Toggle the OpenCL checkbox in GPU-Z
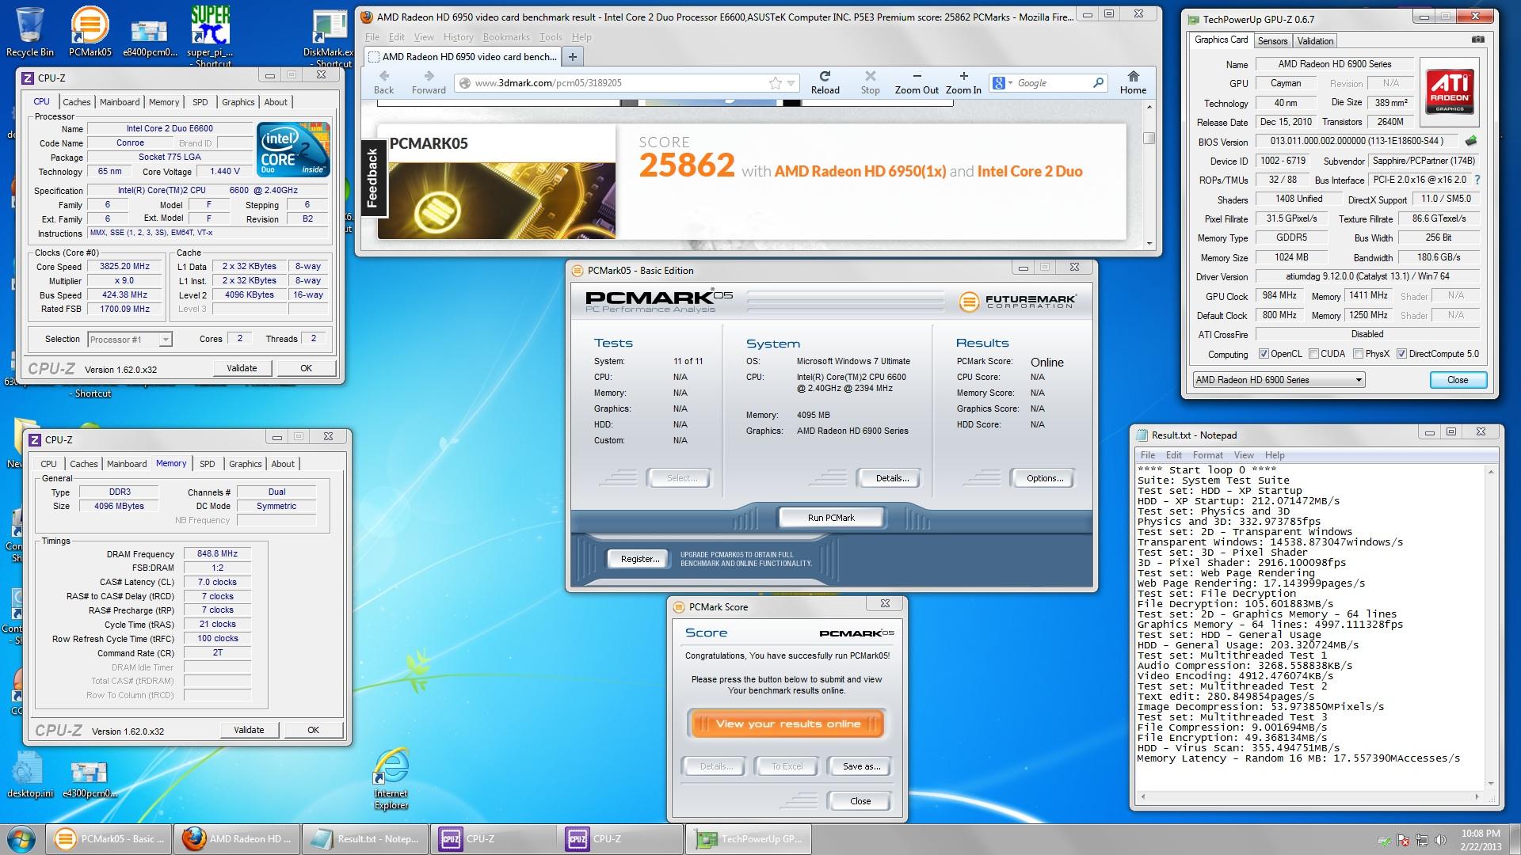 [x=1264, y=354]
